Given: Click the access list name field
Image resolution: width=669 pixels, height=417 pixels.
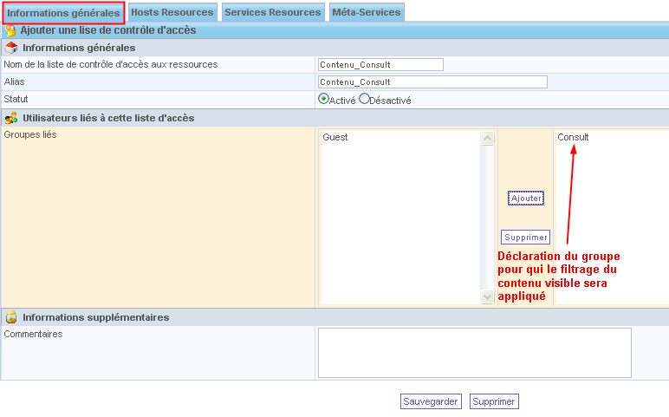Looking at the screenshot, I should pyautogui.click(x=380, y=64).
